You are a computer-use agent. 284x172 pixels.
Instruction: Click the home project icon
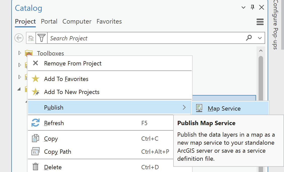point(31,38)
